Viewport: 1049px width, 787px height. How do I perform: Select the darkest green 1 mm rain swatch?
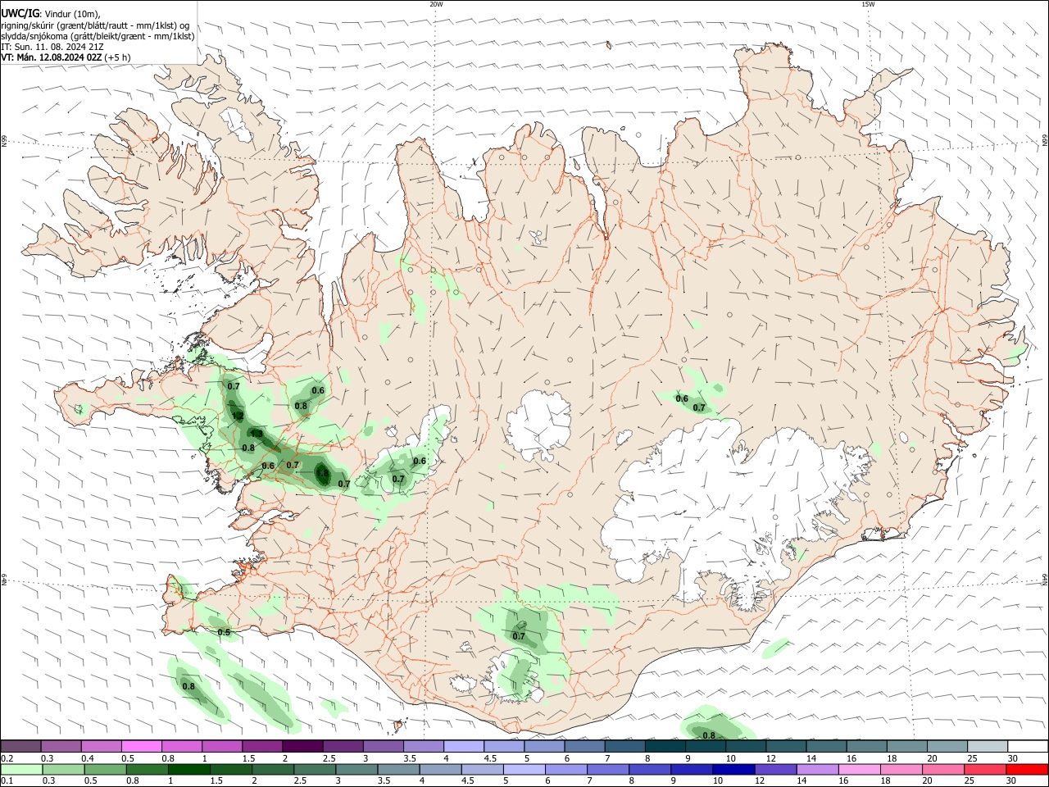(188, 769)
